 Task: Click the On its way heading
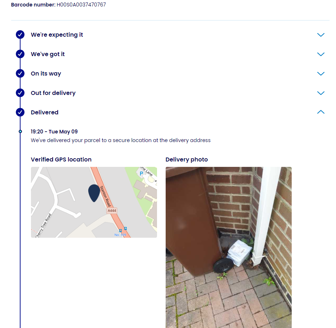coord(46,74)
